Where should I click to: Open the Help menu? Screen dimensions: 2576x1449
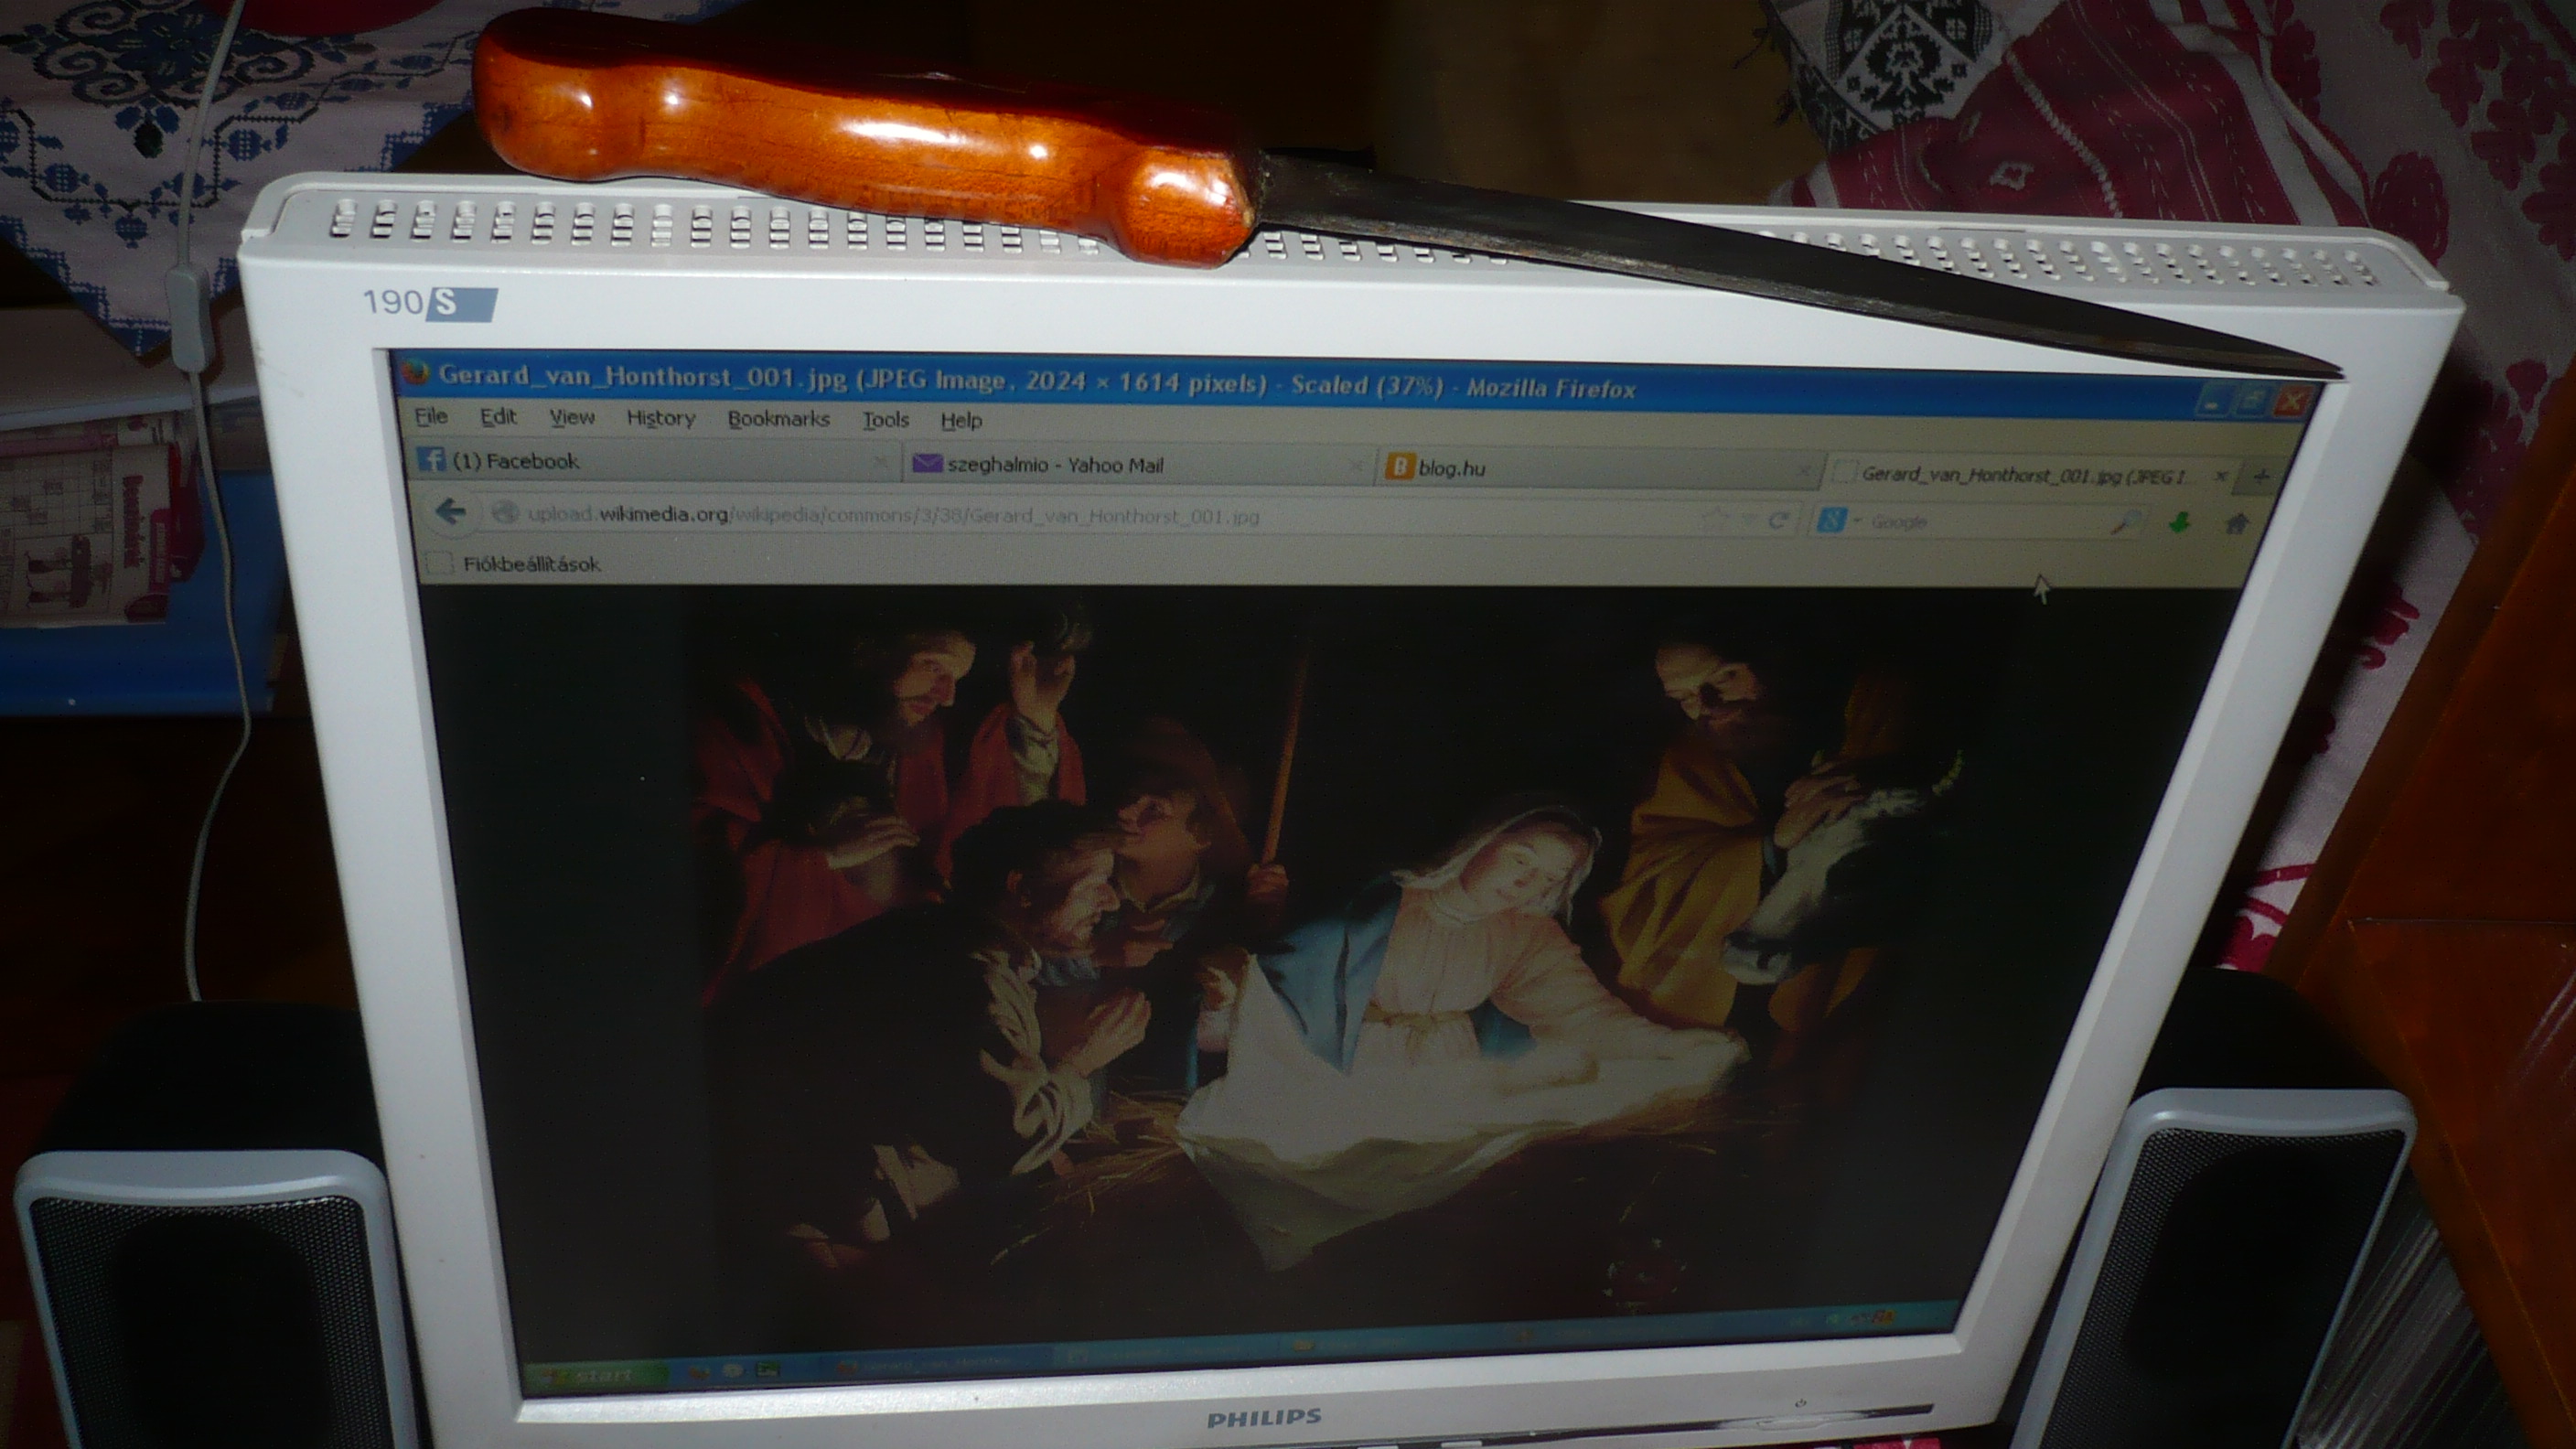961,421
